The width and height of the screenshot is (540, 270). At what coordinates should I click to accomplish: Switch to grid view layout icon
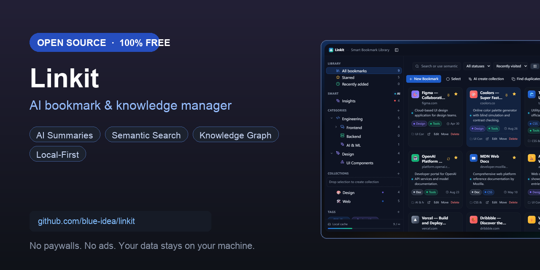point(535,66)
